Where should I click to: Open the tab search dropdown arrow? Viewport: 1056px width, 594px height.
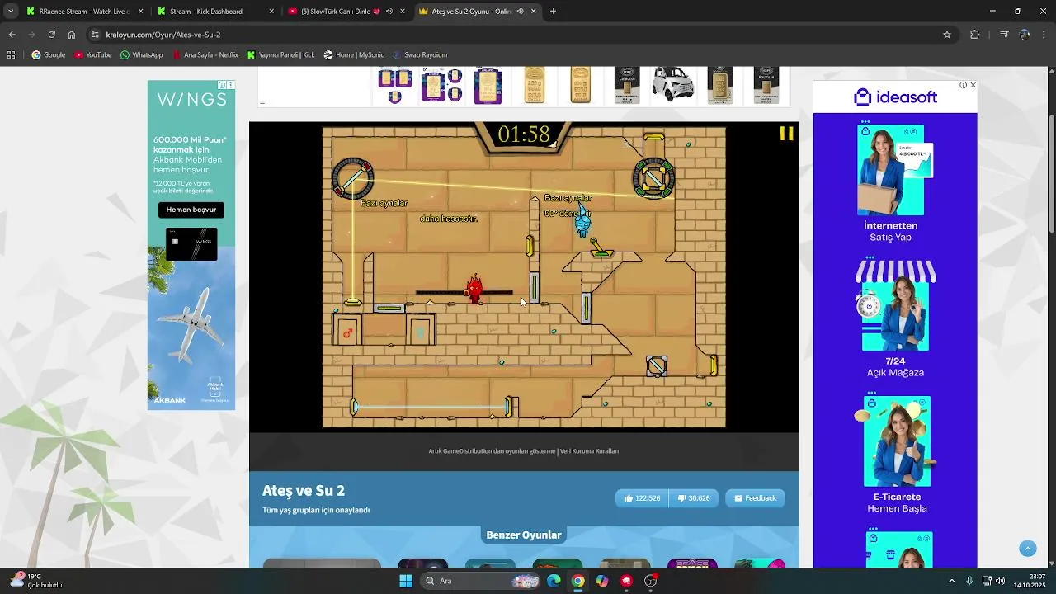point(11,12)
